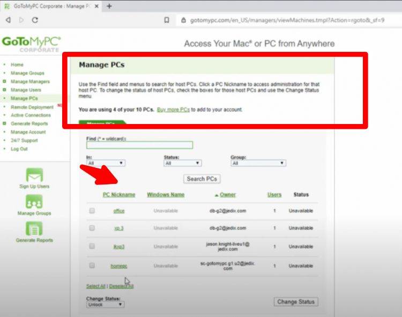Open Generate Reports sidebar link
The width and height of the screenshot is (402, 317).
point(29,123)
